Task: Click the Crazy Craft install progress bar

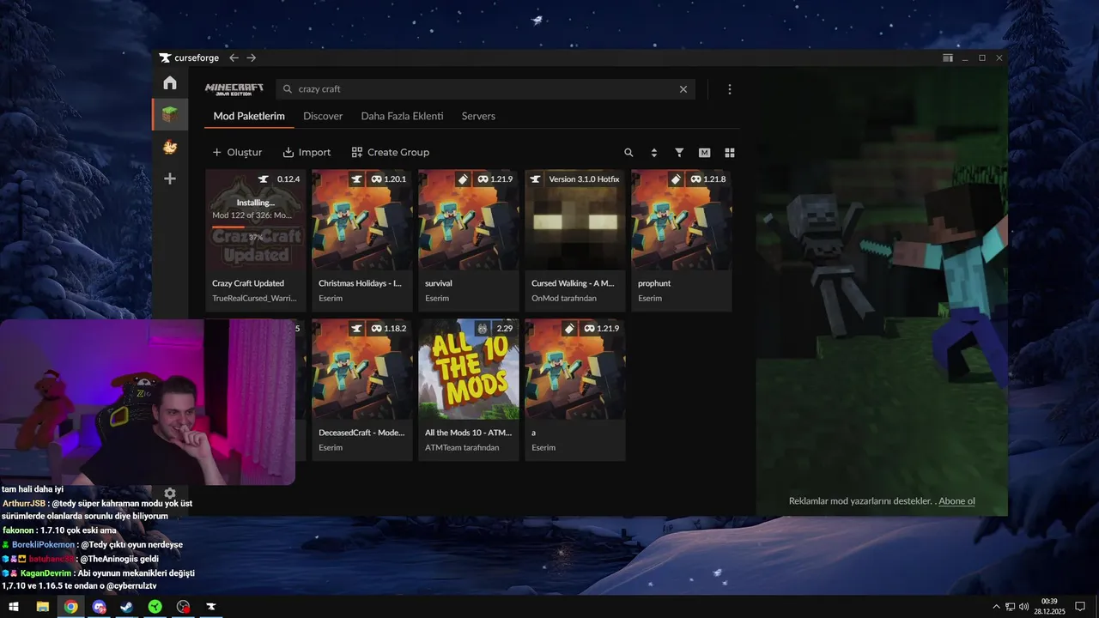Action: tap(256, 227)
